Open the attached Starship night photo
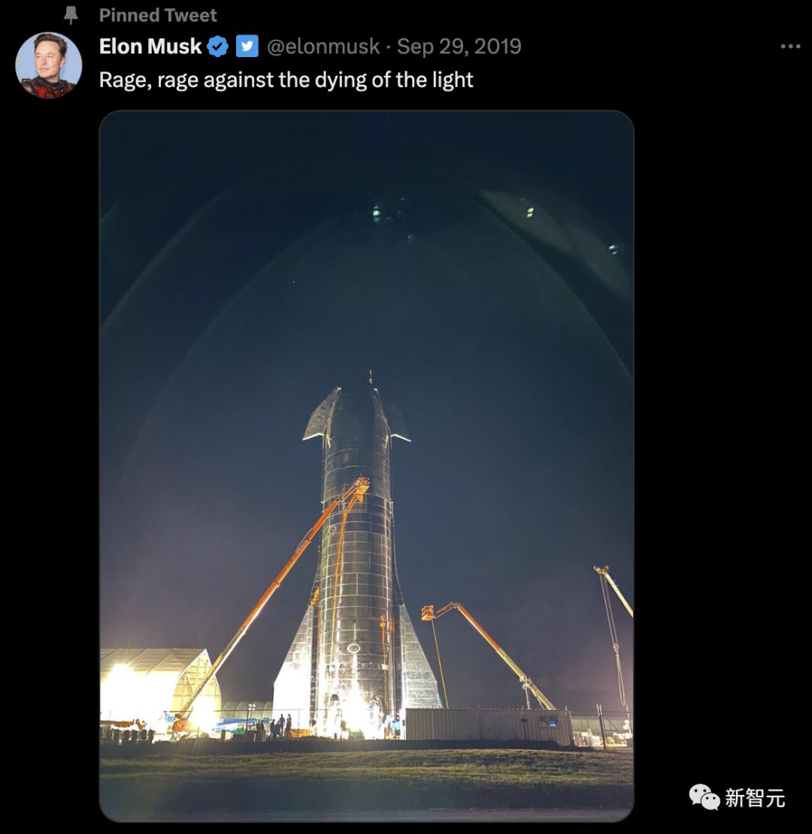812x834 pixels. (x=367, y=466)
